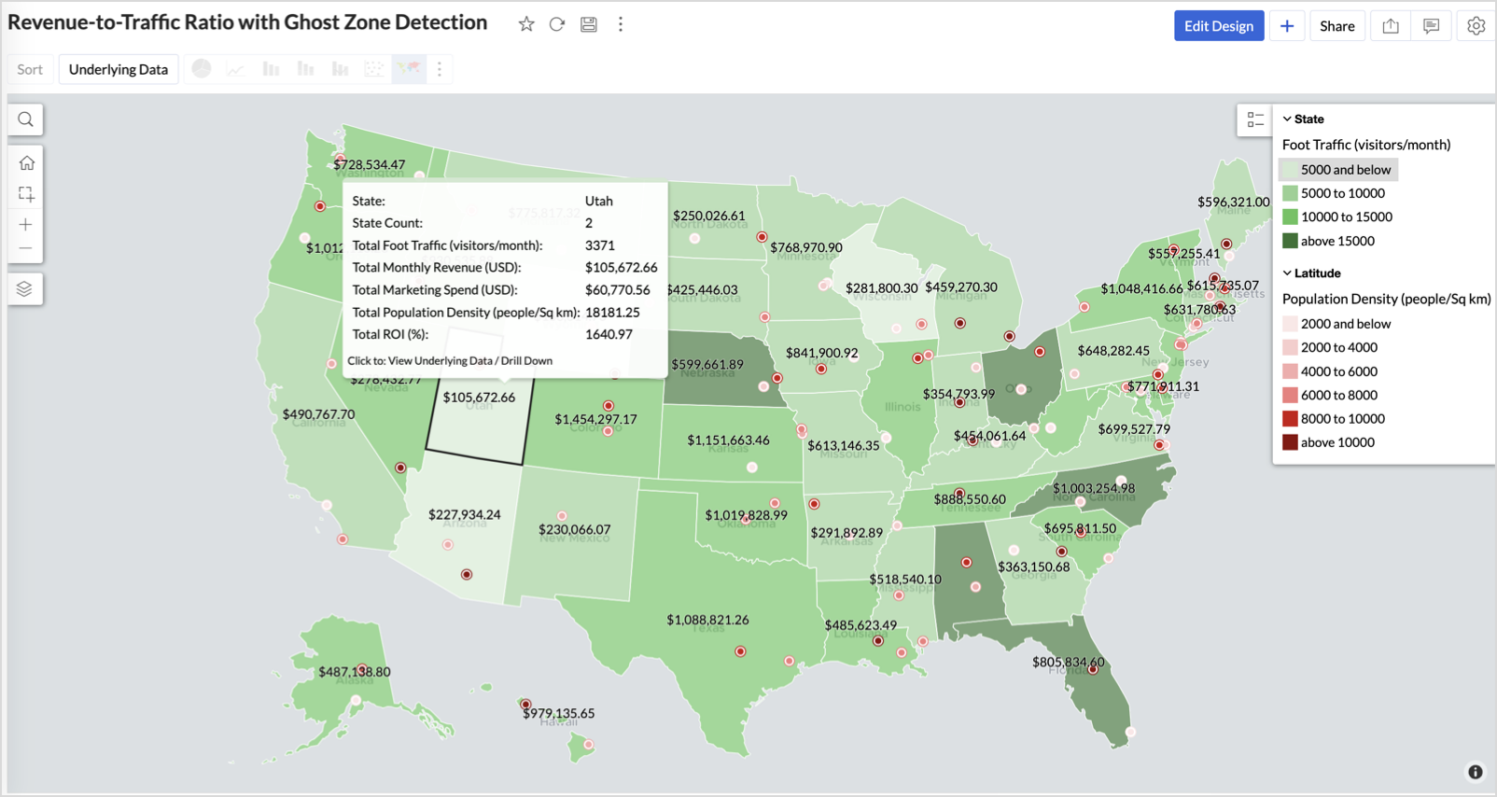Viewport: 1497px width, 797px height.
Task: Select Florida label $805,834.60 on the map
Action: point(1068,662)
